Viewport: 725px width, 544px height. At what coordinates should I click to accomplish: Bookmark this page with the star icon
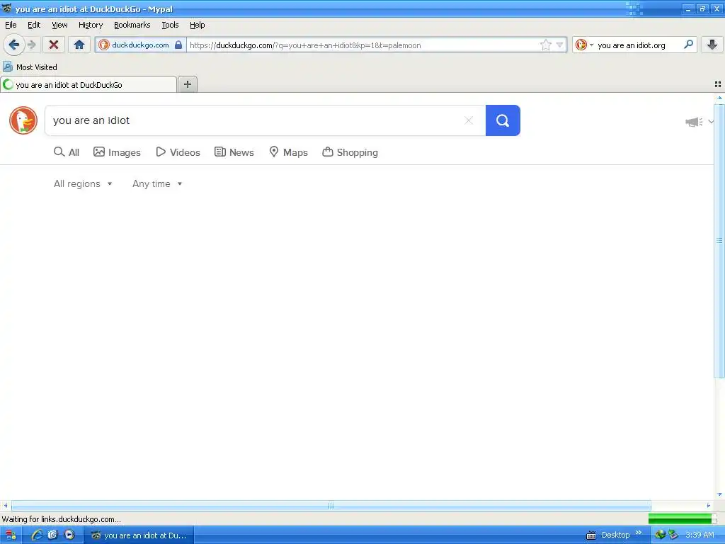pos(546,45)
